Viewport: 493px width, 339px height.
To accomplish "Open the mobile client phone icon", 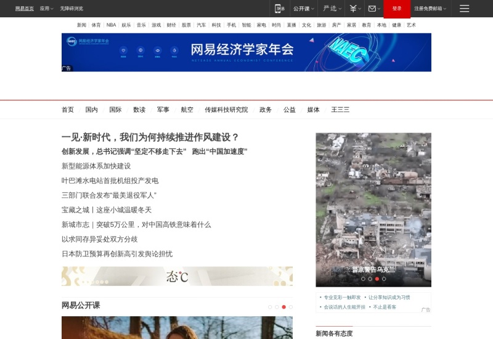I will coord(279,9).
